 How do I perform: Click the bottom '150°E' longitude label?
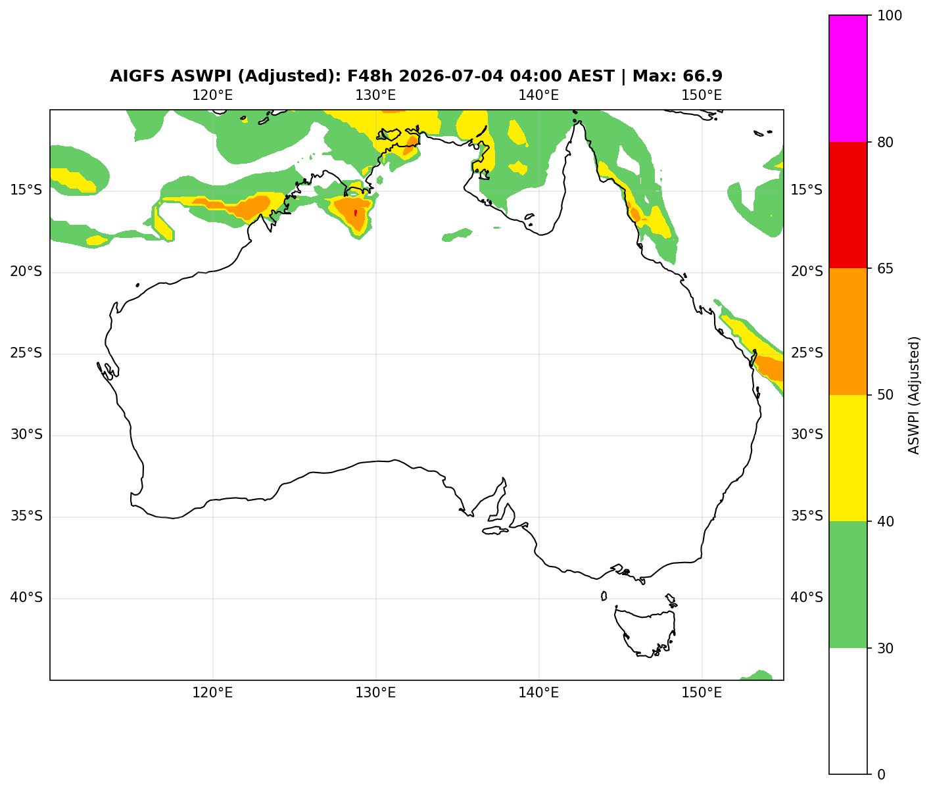702,693
